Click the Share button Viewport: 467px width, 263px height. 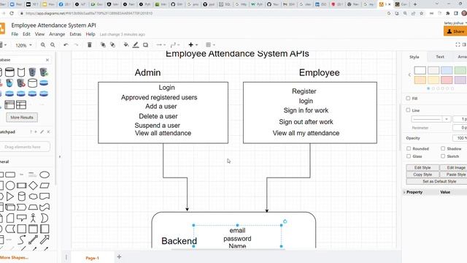(x=455, y=31)
